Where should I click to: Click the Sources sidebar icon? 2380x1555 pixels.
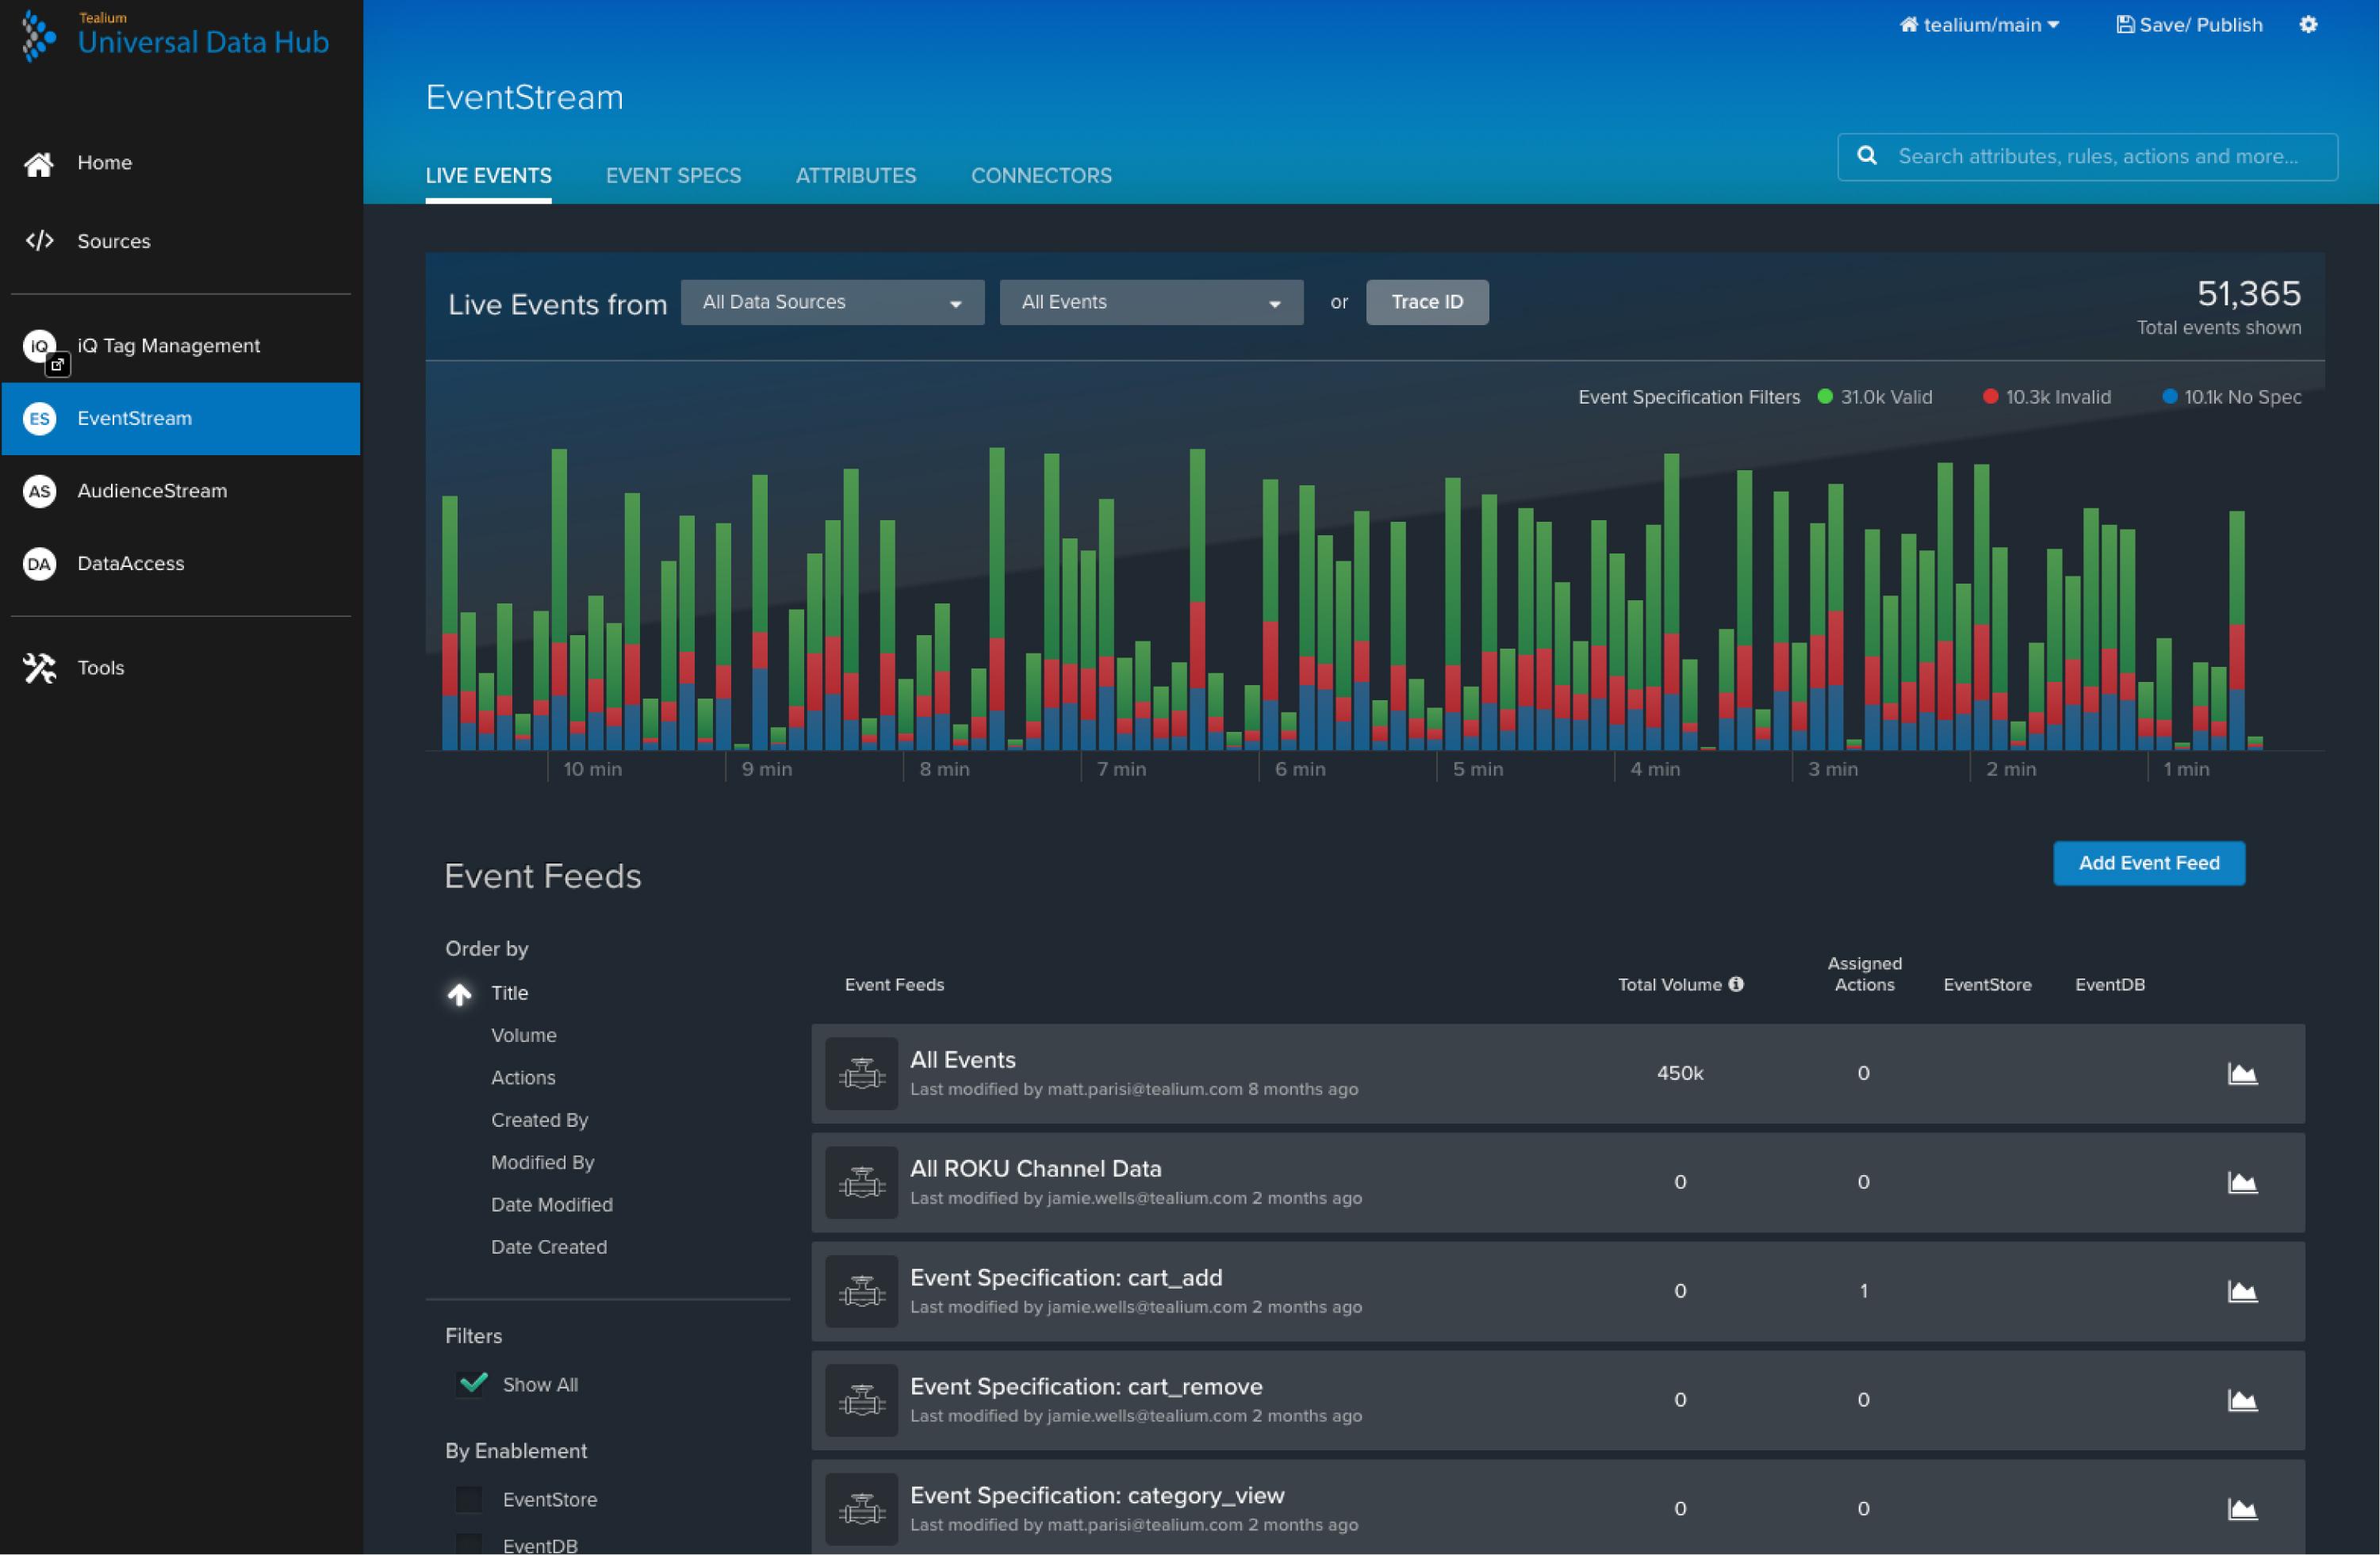(x=40, y=241)
